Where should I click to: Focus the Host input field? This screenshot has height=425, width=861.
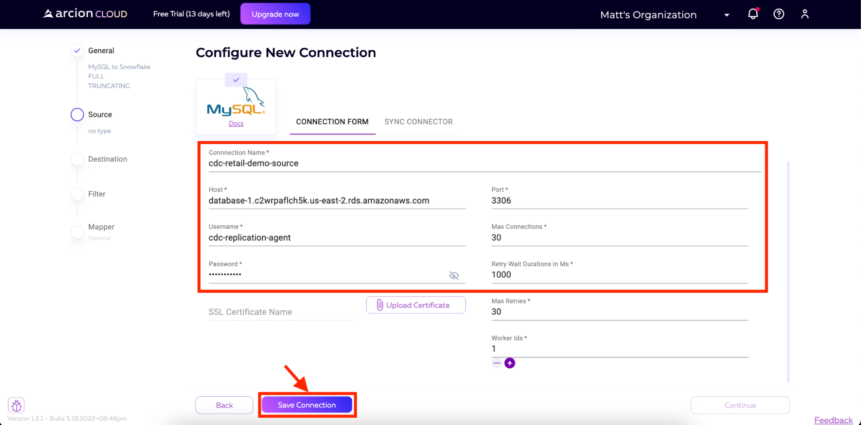pos(337,201)
